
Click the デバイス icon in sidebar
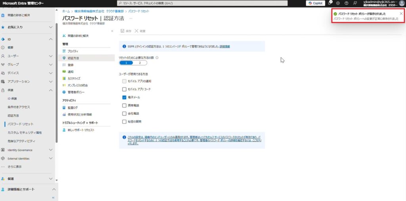pos(3,73)
